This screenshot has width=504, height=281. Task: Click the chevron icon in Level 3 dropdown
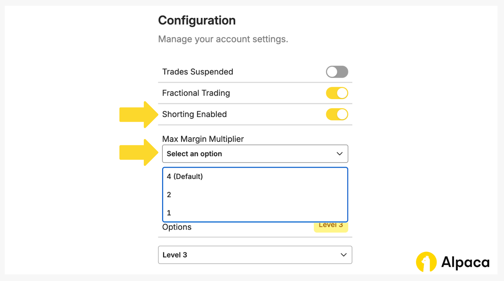tap(343, 255)
